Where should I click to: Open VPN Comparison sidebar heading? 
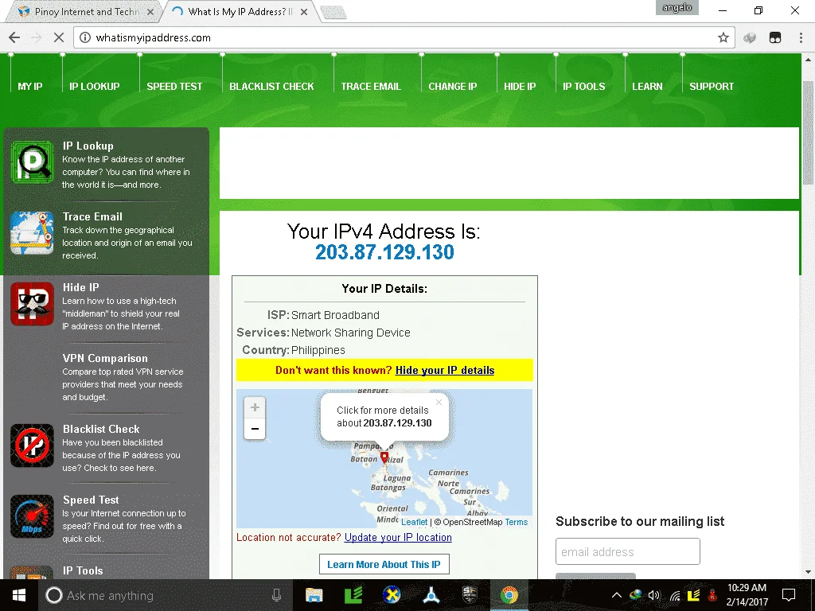coord(105,358)
